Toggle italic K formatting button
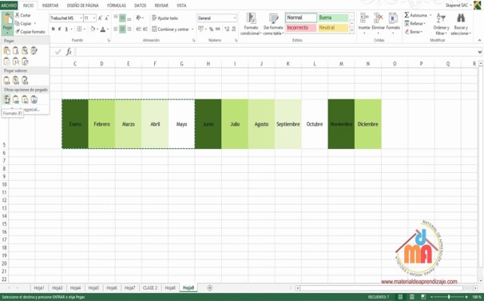The image size is (484, 301). (x=60, y=29)
